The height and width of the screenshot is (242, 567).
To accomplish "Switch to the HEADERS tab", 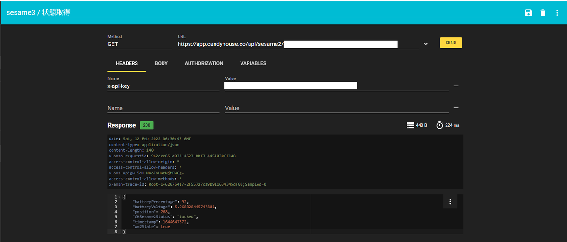I will click(x=127, y=63).
